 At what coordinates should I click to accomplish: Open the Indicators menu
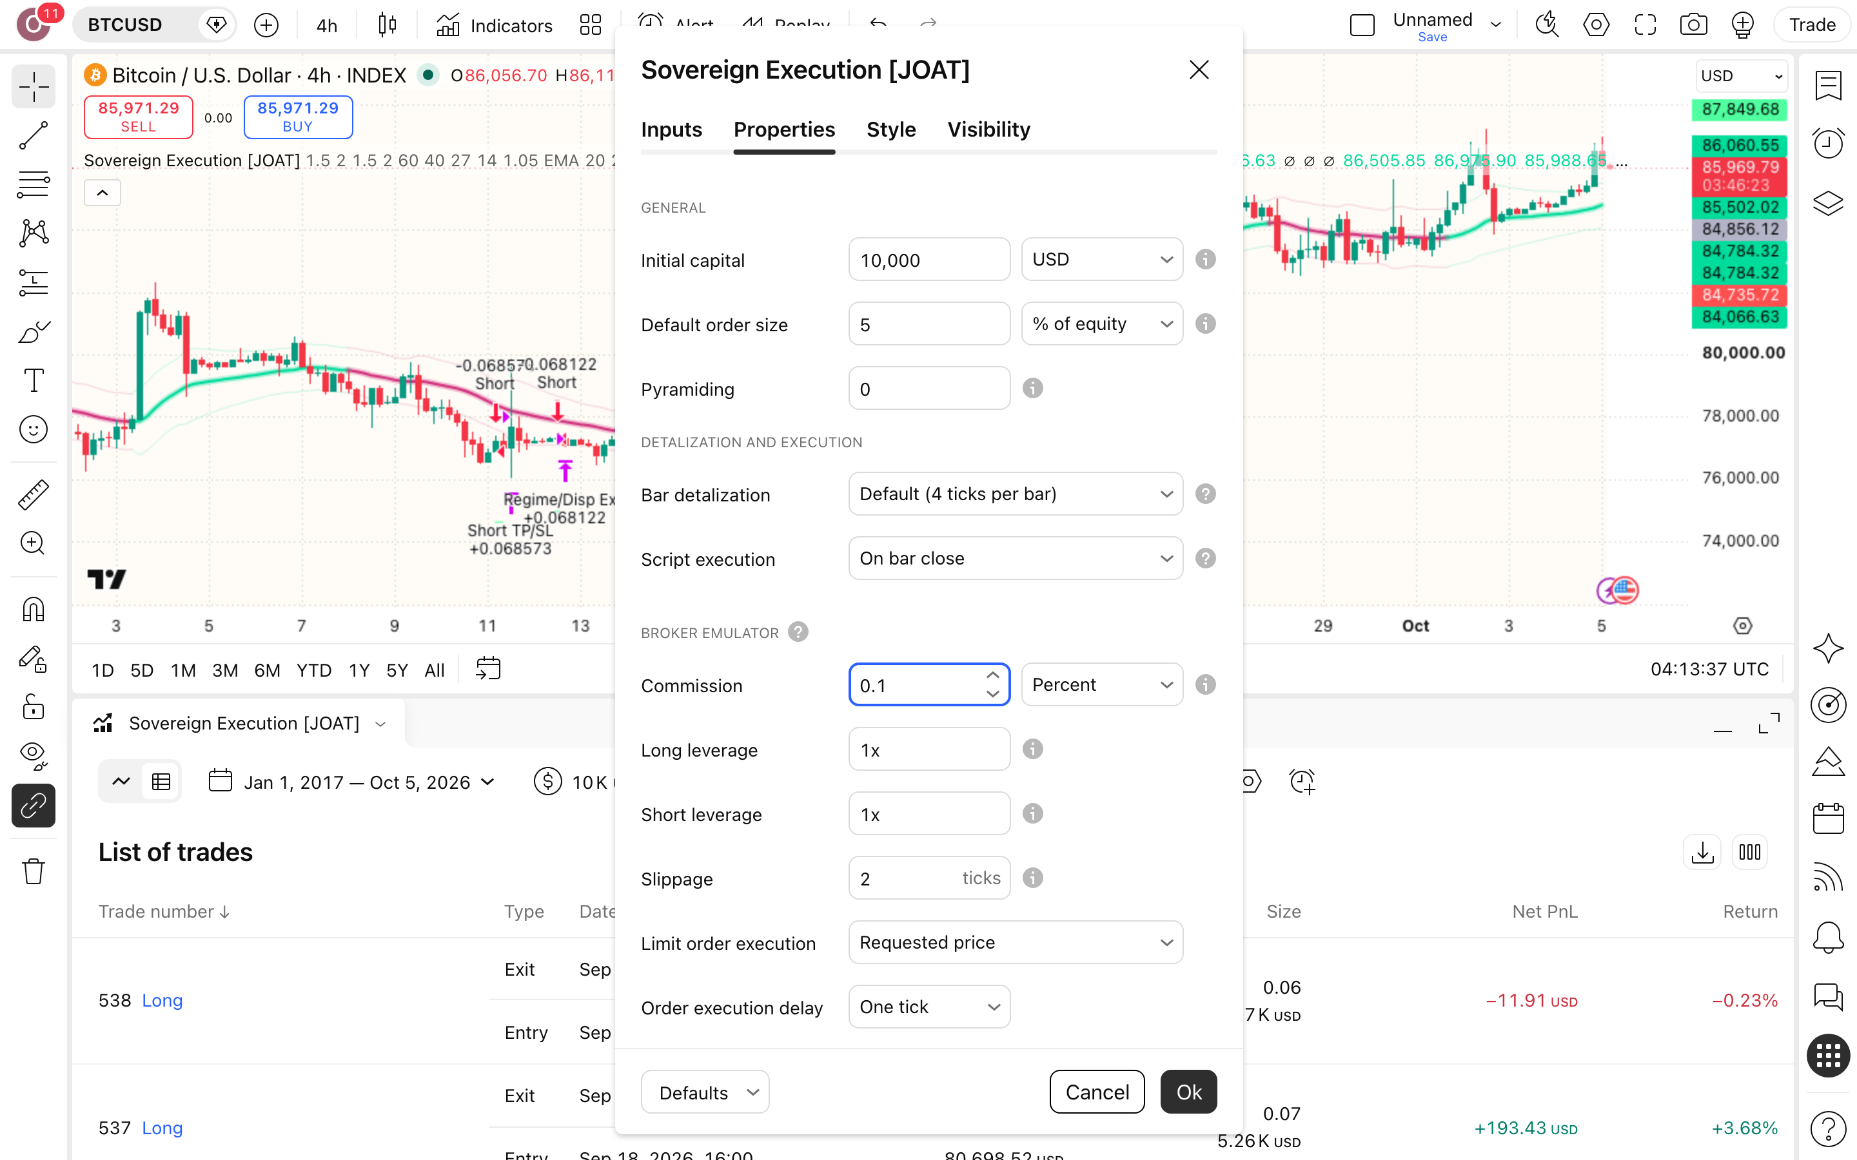pos(495,25)
